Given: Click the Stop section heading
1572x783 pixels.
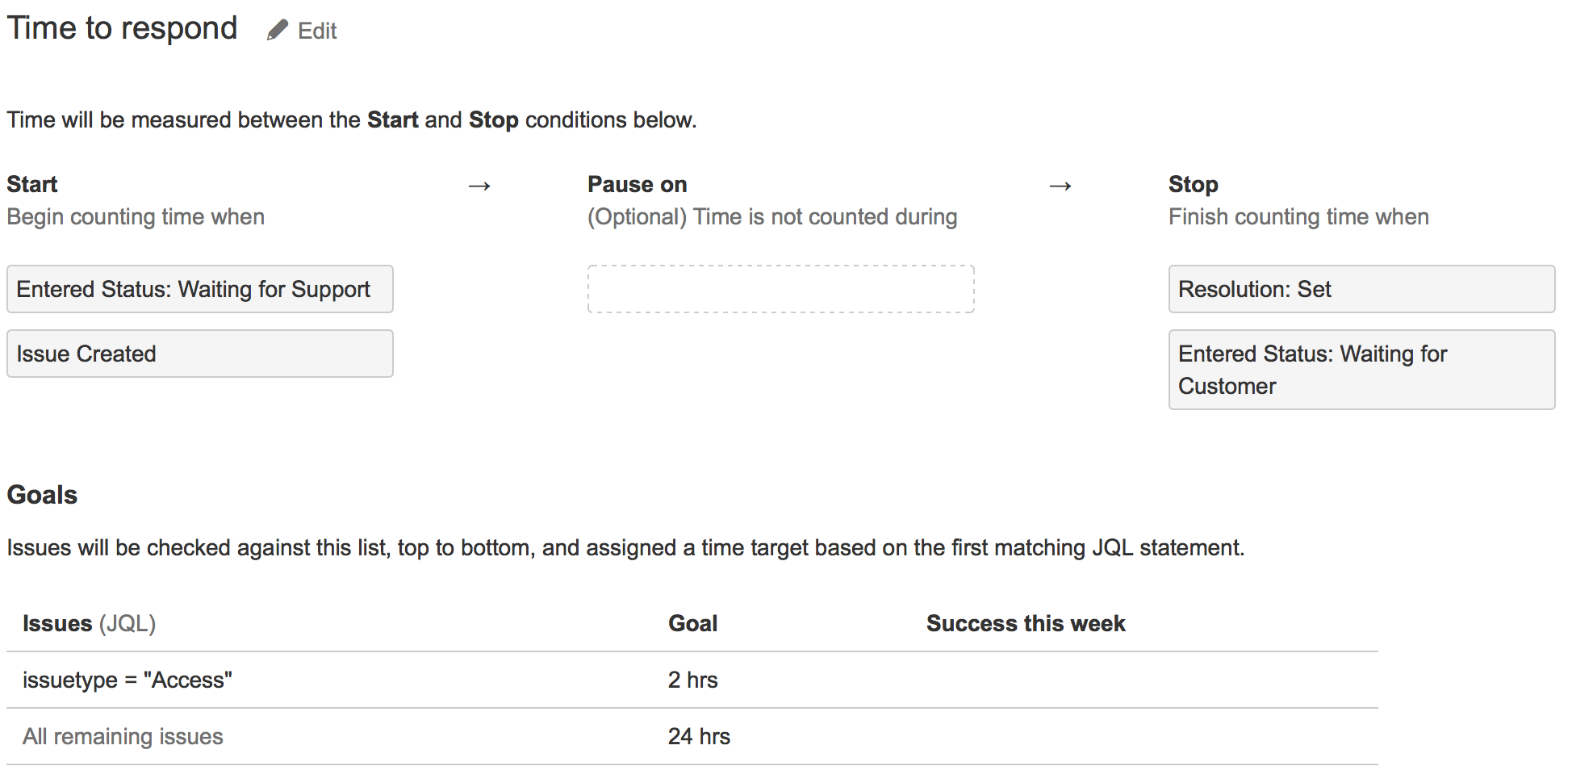Looking at the screenshot, I should [1193, 184].
